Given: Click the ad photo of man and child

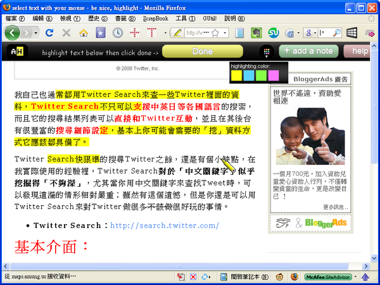Looking at the screenshot, I should tap(310, 136).
